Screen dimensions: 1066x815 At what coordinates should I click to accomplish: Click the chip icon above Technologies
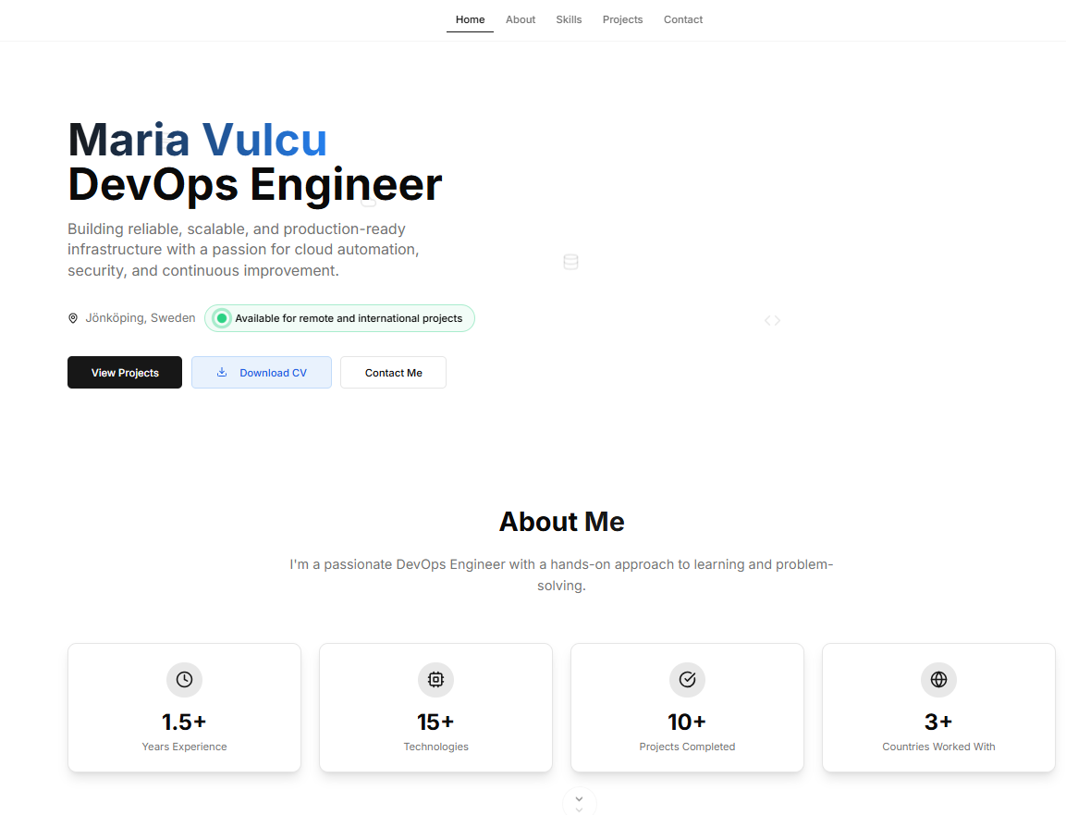point(435,679)
